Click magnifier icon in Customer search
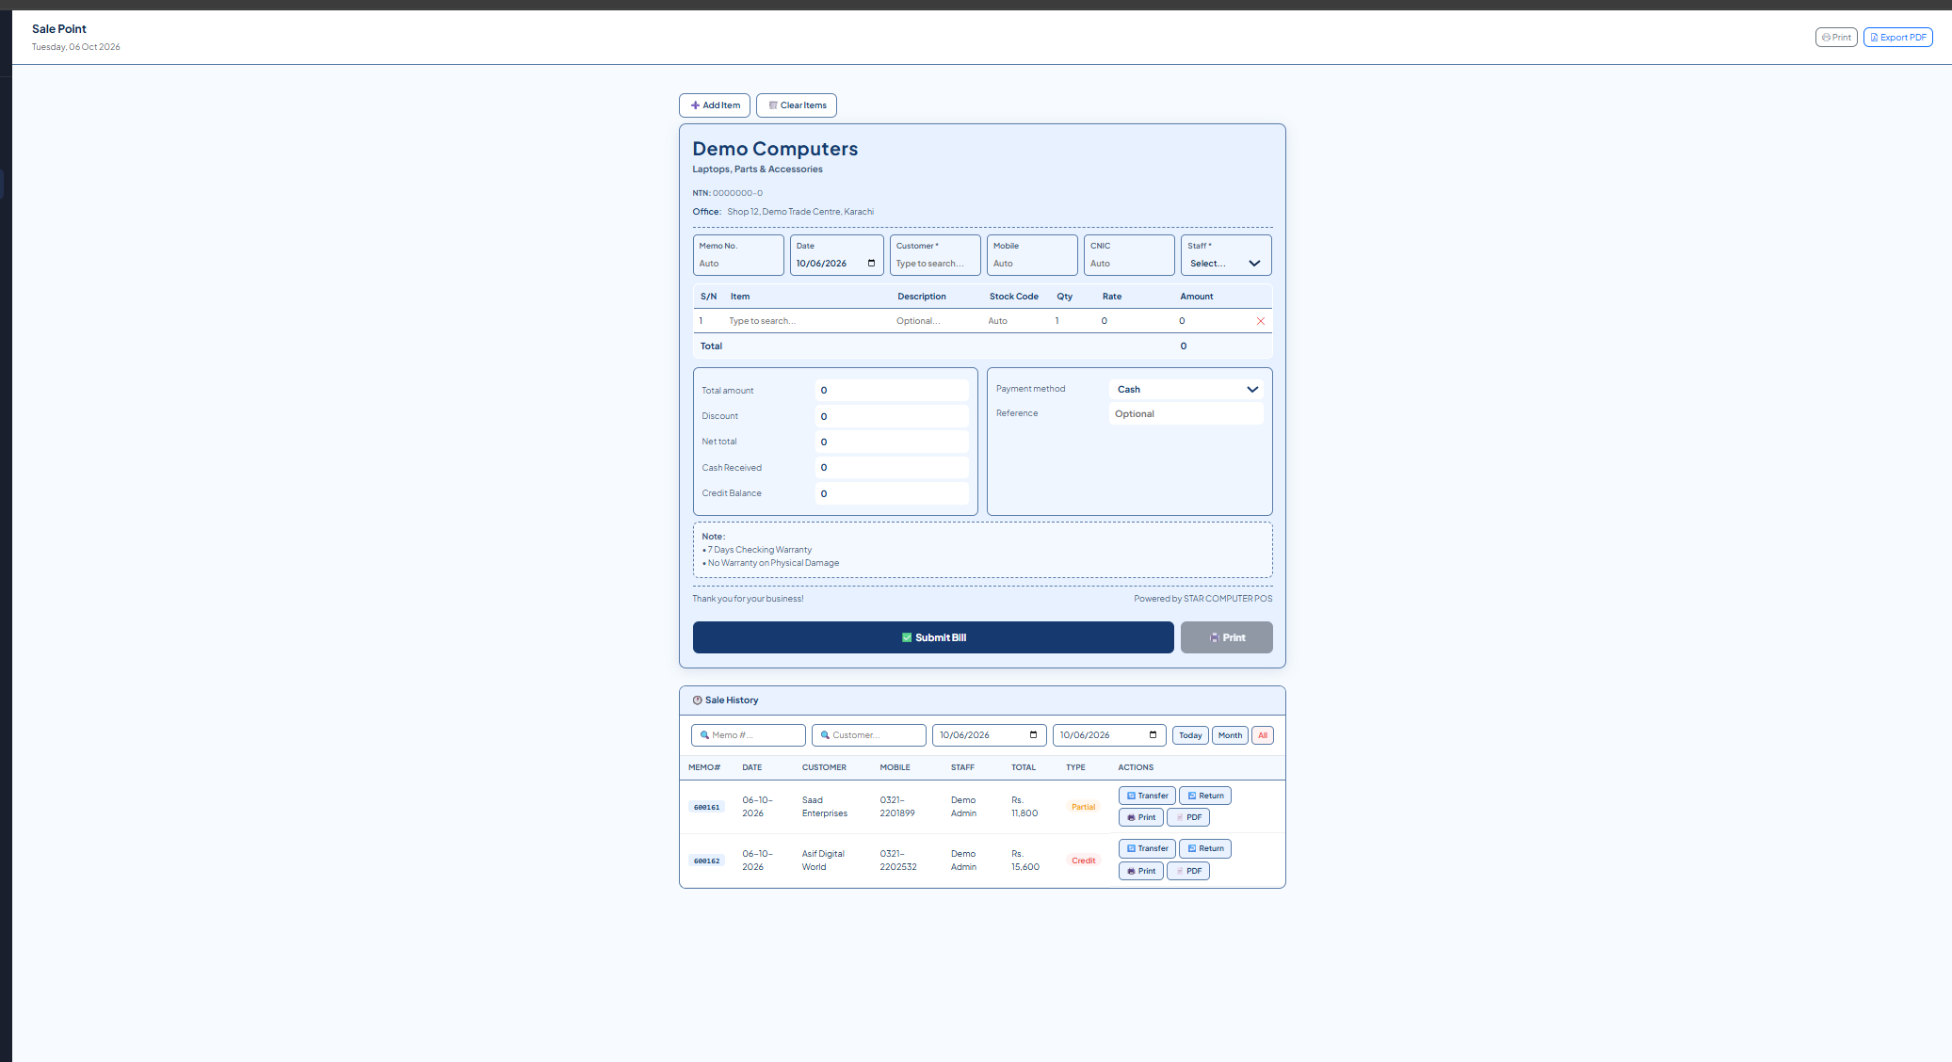Viewport: 1952px width, 1062px height. tap(825, 735)
